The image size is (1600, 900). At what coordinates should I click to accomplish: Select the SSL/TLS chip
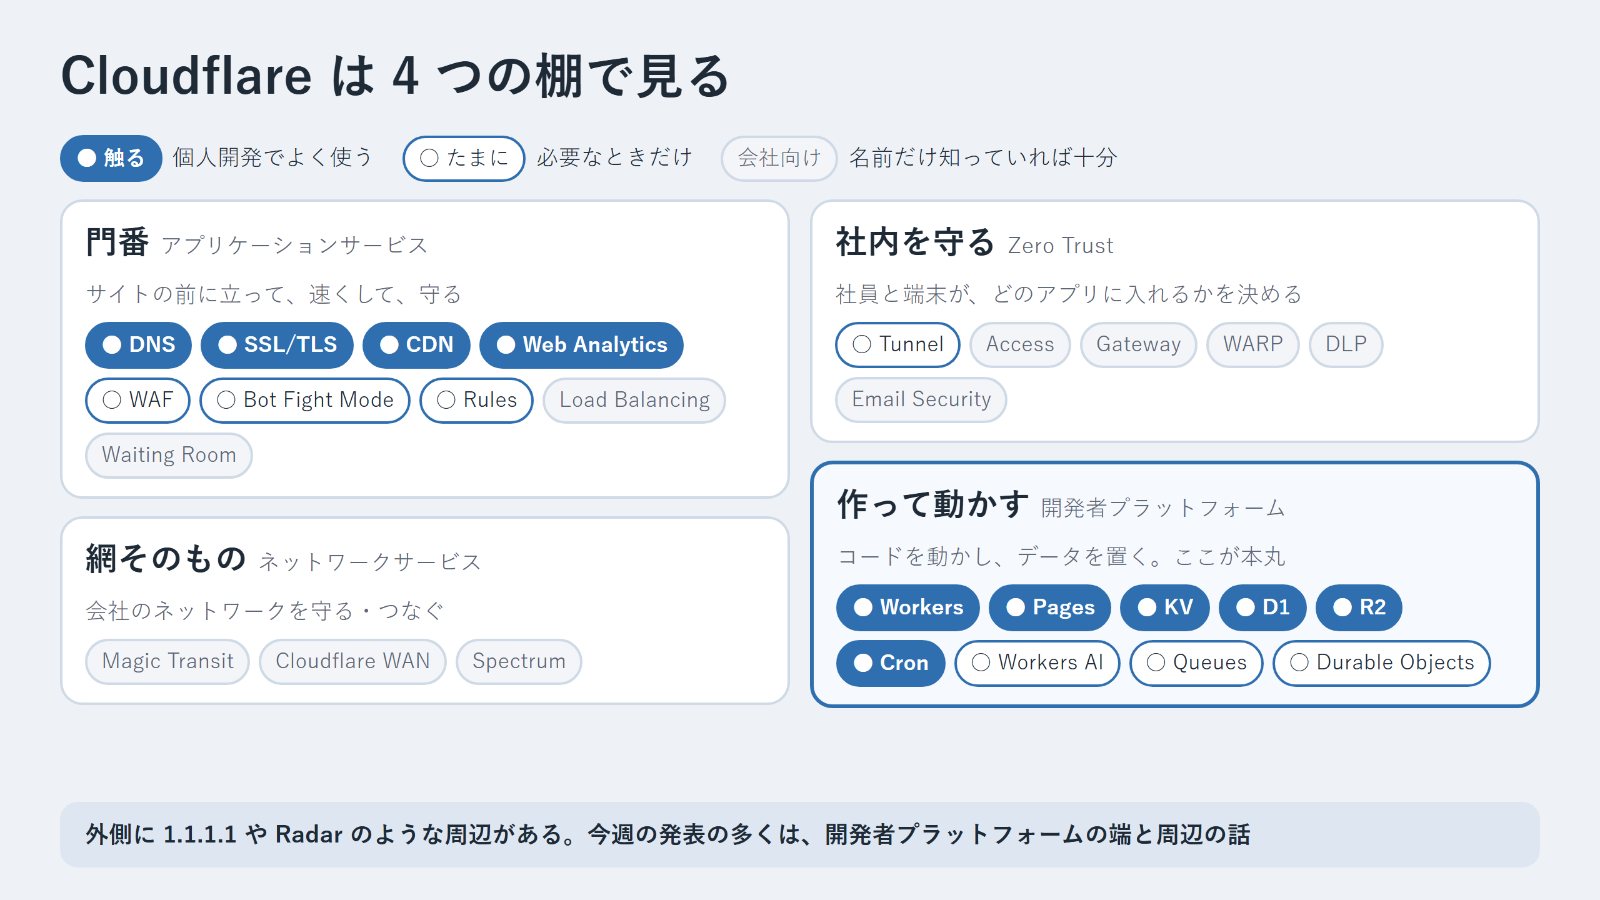(277, 345)
